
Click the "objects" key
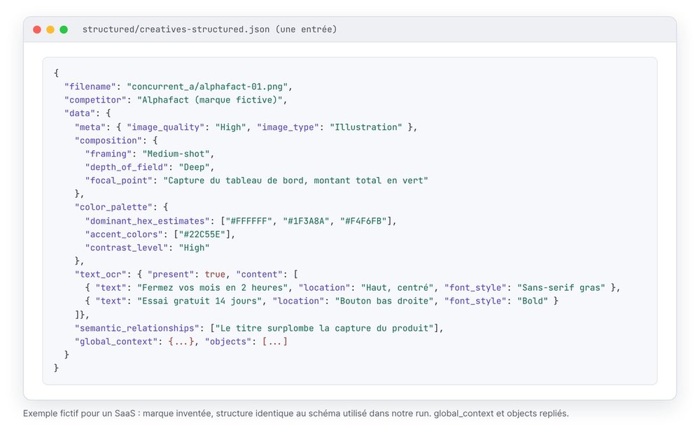[x=227, y=342]
